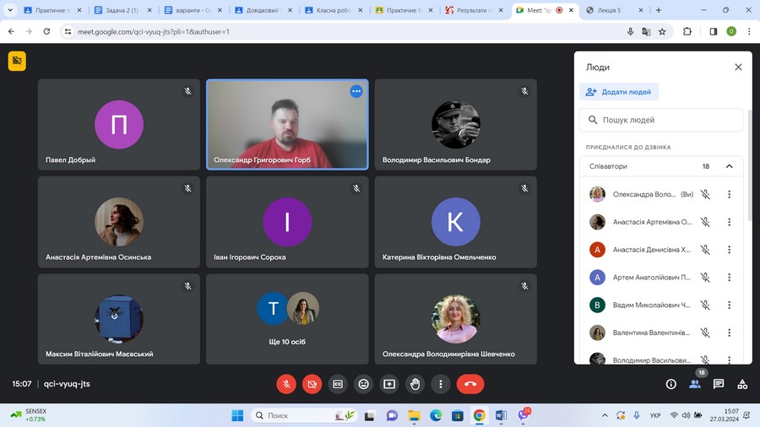Leave the call with red hang-up button

[x=470, y=384]
